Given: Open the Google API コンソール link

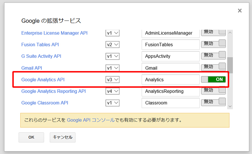Looking at the screenshot, I should (90, 120).
